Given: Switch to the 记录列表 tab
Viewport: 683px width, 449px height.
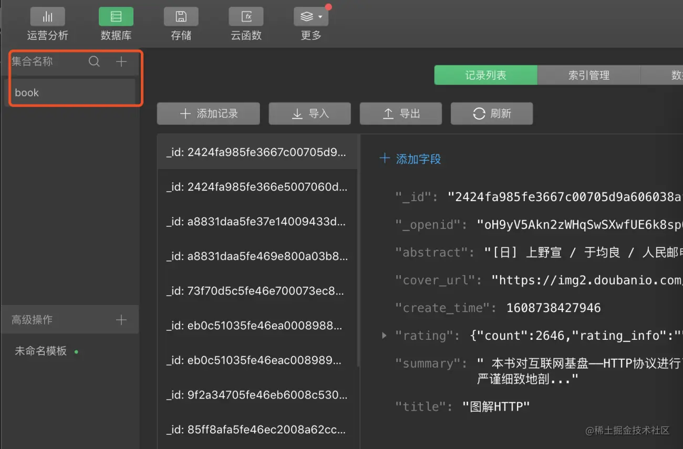Looking at the screenshot, I should pyautogui.click(x=486, y=75).
